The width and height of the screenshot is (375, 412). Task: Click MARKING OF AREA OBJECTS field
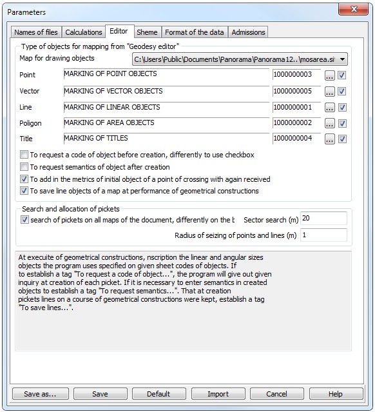[x=166, y=123]
